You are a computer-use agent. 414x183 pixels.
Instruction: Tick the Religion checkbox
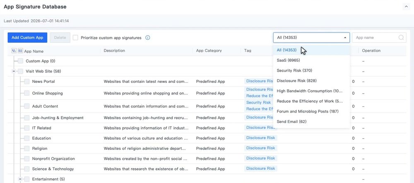point(27,148)
